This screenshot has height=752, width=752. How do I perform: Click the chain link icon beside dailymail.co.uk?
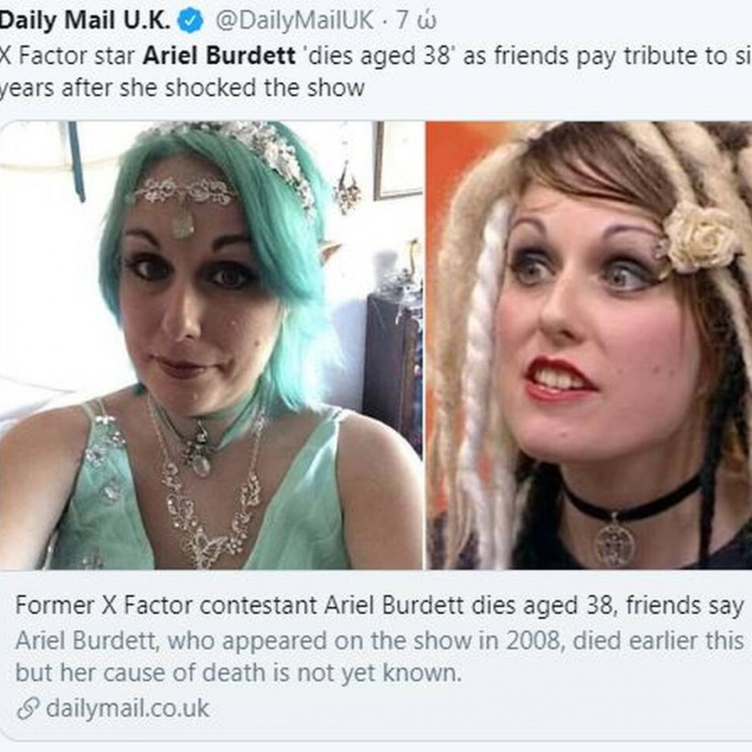click(x=28, y=709)
